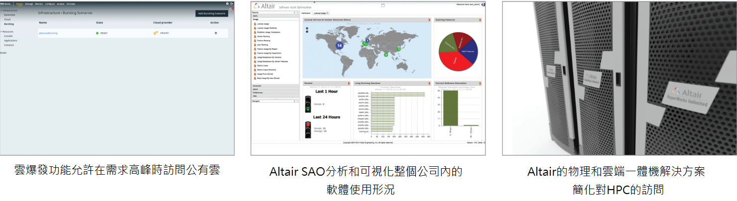Zoom out on the world map
737x201 pixels.
pyautogui.click(x=307, y=32)
